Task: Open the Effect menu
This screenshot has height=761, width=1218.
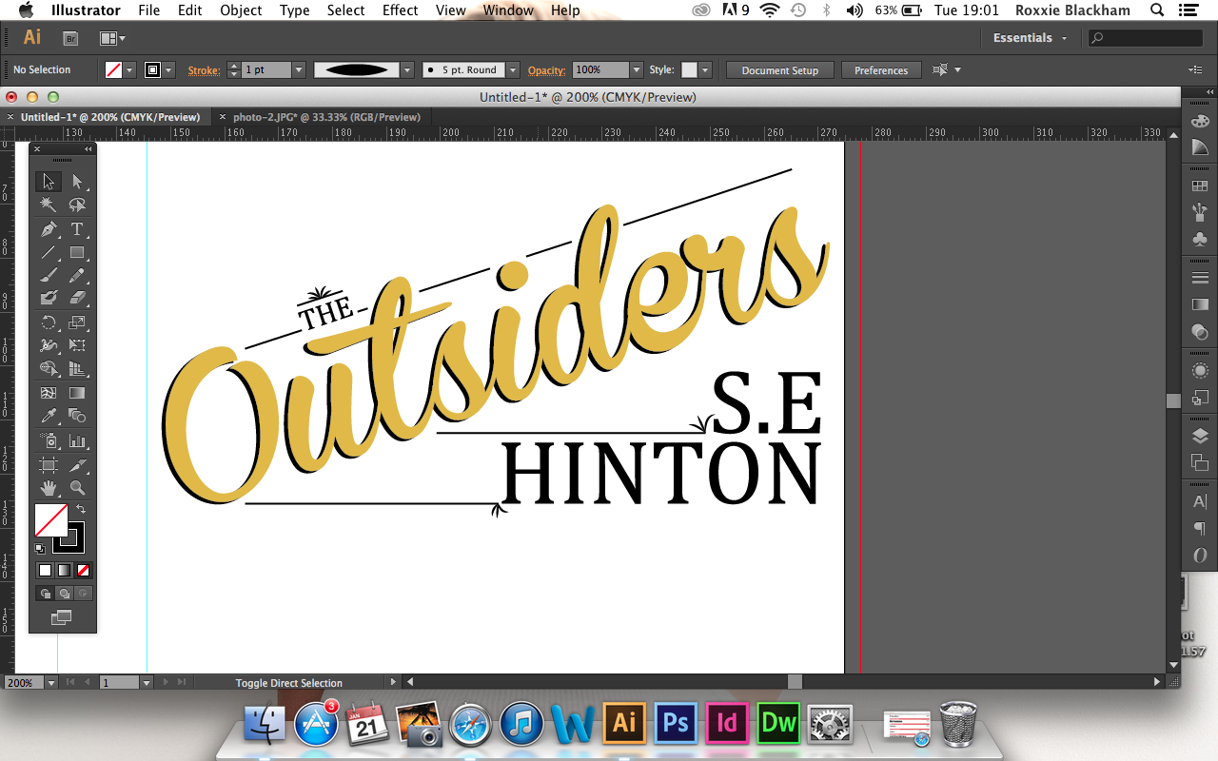Action: point(400,10)
